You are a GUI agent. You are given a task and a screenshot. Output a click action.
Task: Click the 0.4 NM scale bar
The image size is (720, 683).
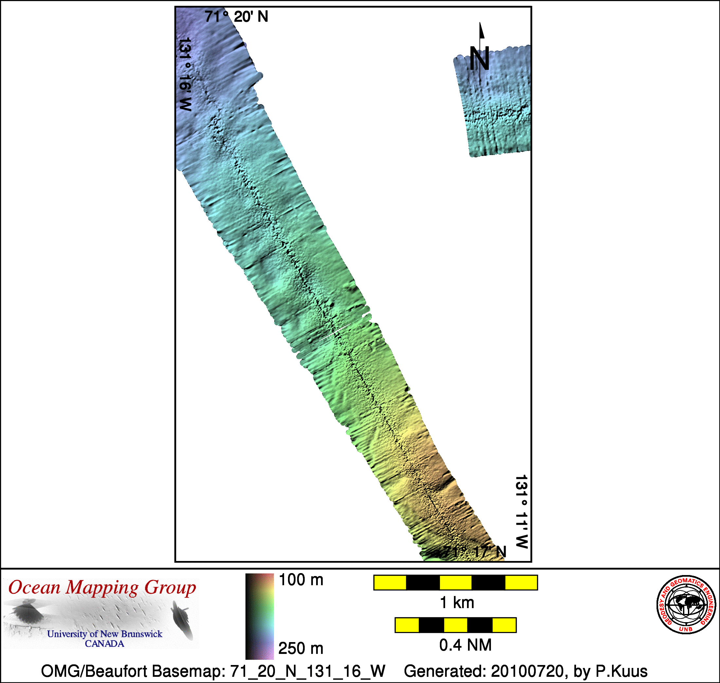[456, 625]
